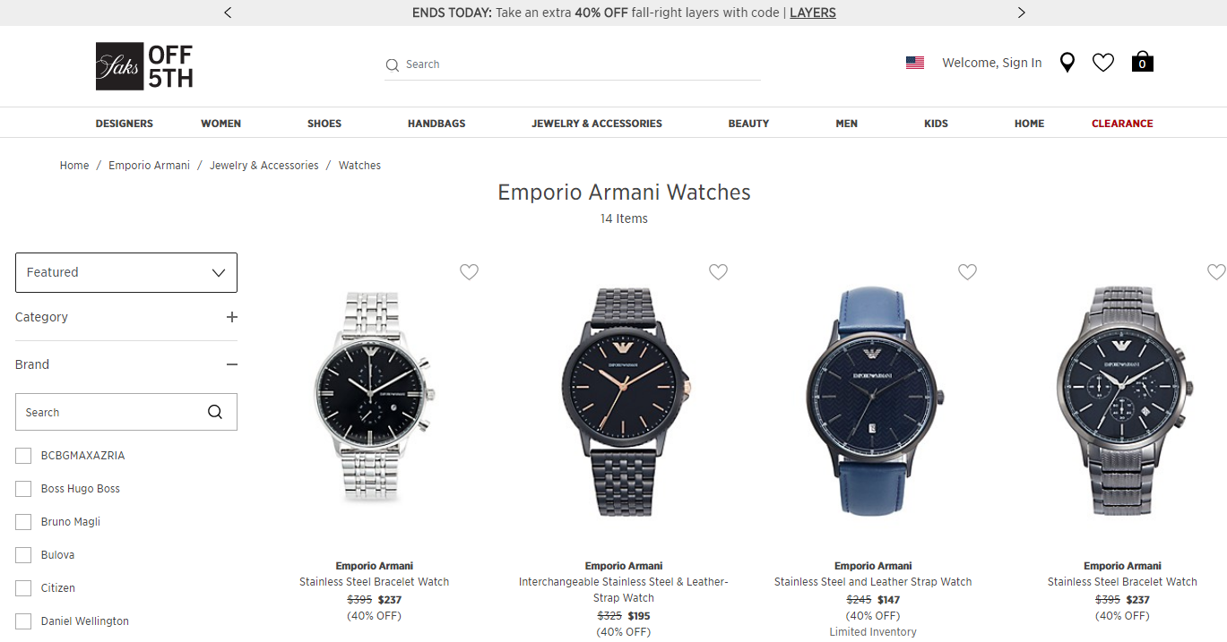Go to previous promo banner with left arrow

pos(228,13)
